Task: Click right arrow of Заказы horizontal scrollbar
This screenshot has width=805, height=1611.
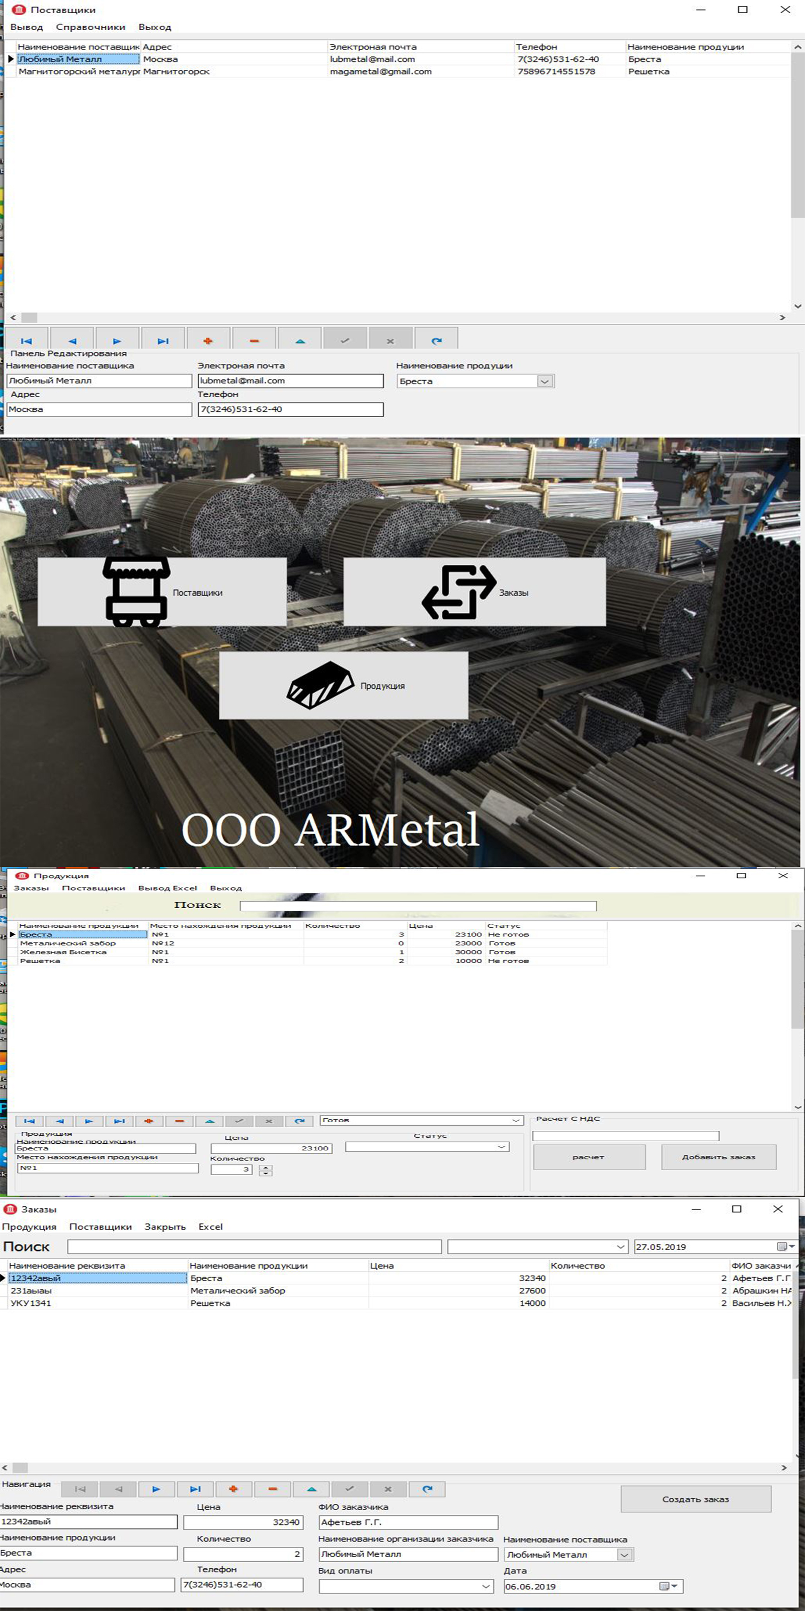Action: point(784,1467)
